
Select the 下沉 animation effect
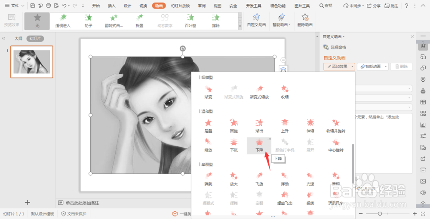click(233, 145)
